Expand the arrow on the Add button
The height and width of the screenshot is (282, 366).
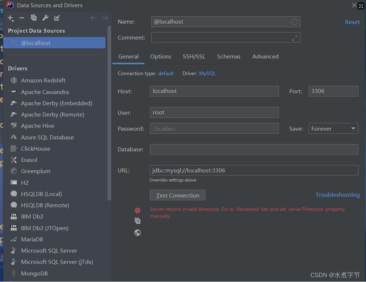(12, 20)
